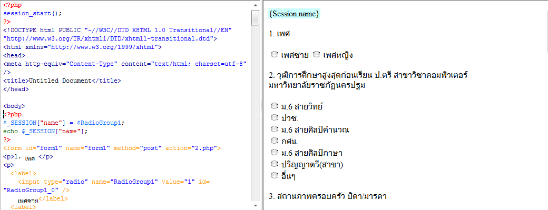This screenshot has width=548, height=210.
Task: Place cursor on the session_start(); line
Action: point(33,13)
